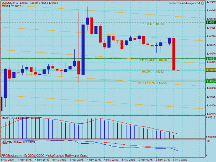Screen dimensions: 216x162
Task: Click the 1.48190 price axis value
Action: (x=211, y=88)
